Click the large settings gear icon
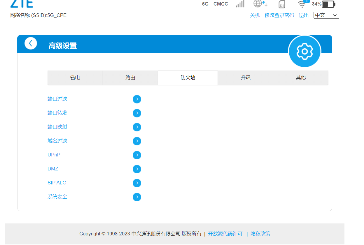This screenshot has width=364, height=245. tap(304, 52)
